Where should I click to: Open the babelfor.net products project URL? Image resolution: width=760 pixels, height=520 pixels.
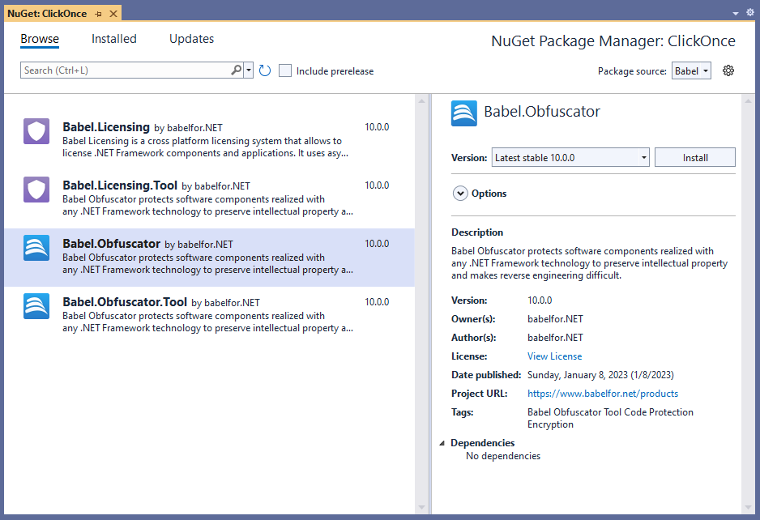tap(603, 394)
